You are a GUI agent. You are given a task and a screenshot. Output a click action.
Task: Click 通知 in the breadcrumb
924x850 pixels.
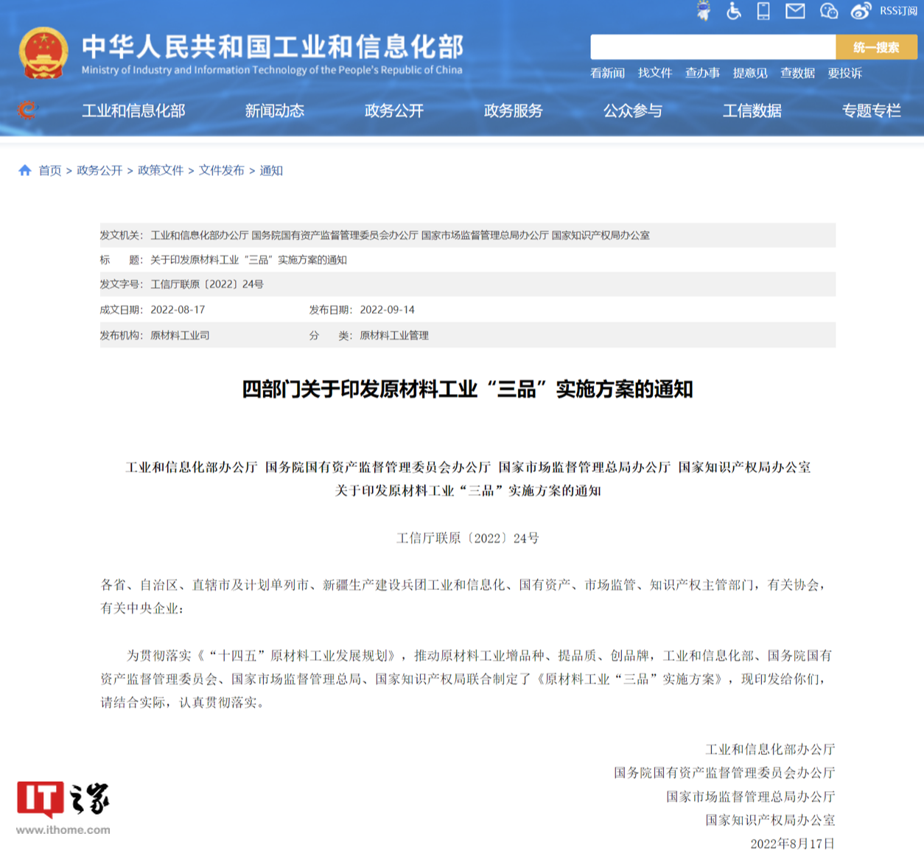[x=271, y=170]
